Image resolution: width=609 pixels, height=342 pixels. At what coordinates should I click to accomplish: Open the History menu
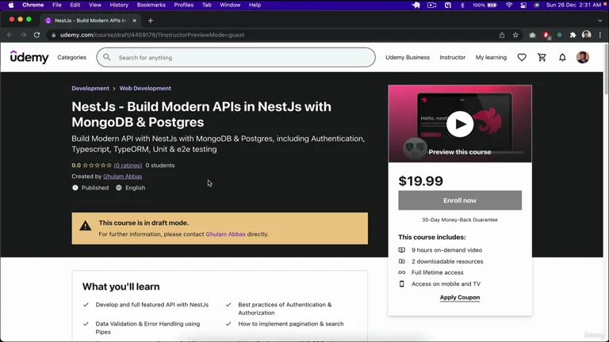(x=119, y=5)
